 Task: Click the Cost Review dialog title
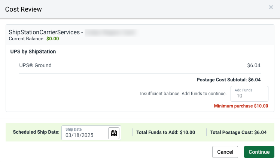pos(24,9)
